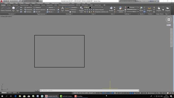
Task: Click the command line input field
Action: (89, 90)
